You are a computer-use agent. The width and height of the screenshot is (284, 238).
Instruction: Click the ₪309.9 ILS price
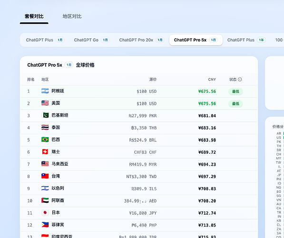144,188
